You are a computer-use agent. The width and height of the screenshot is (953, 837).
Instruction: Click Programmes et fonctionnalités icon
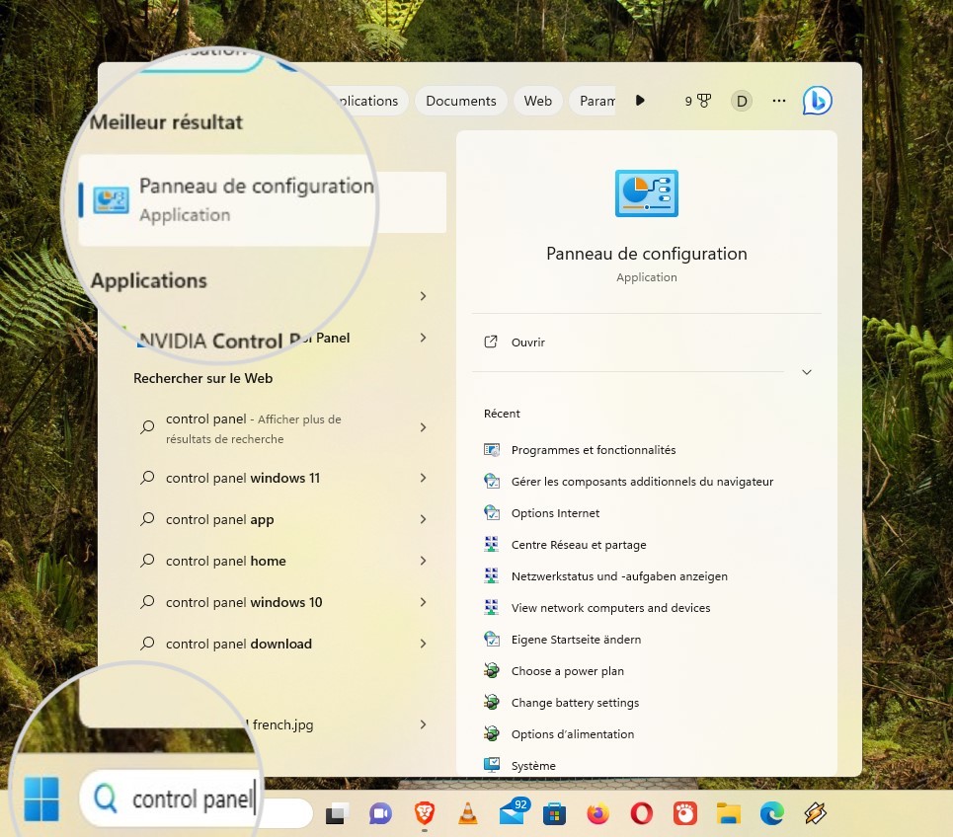492,450
